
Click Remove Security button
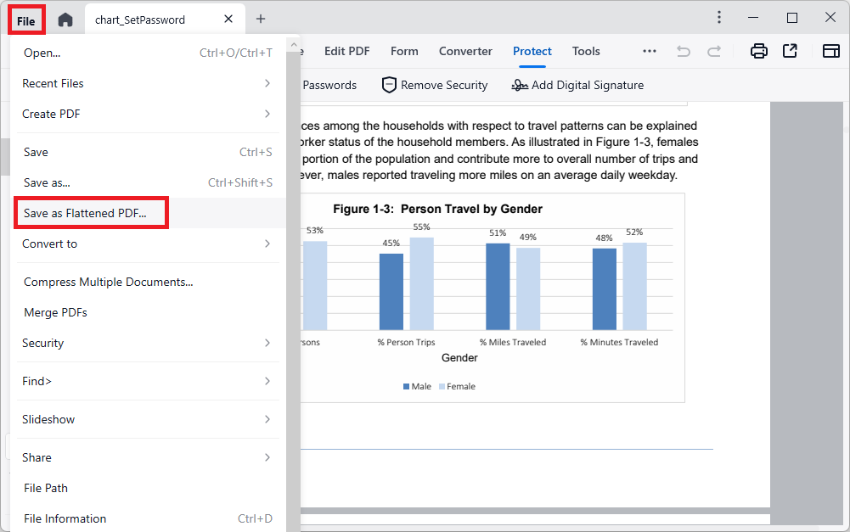click(x=435, y=85)
